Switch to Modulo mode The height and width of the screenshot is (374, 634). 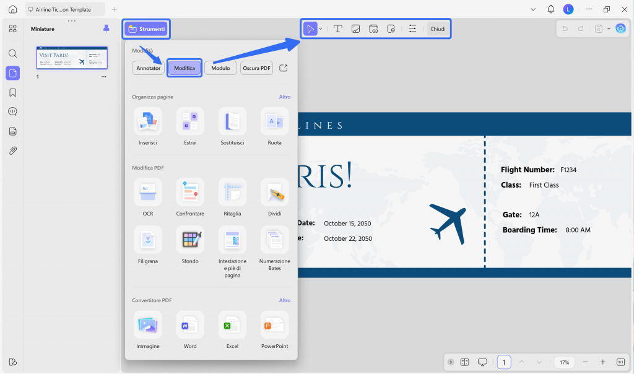click(220, 68)
